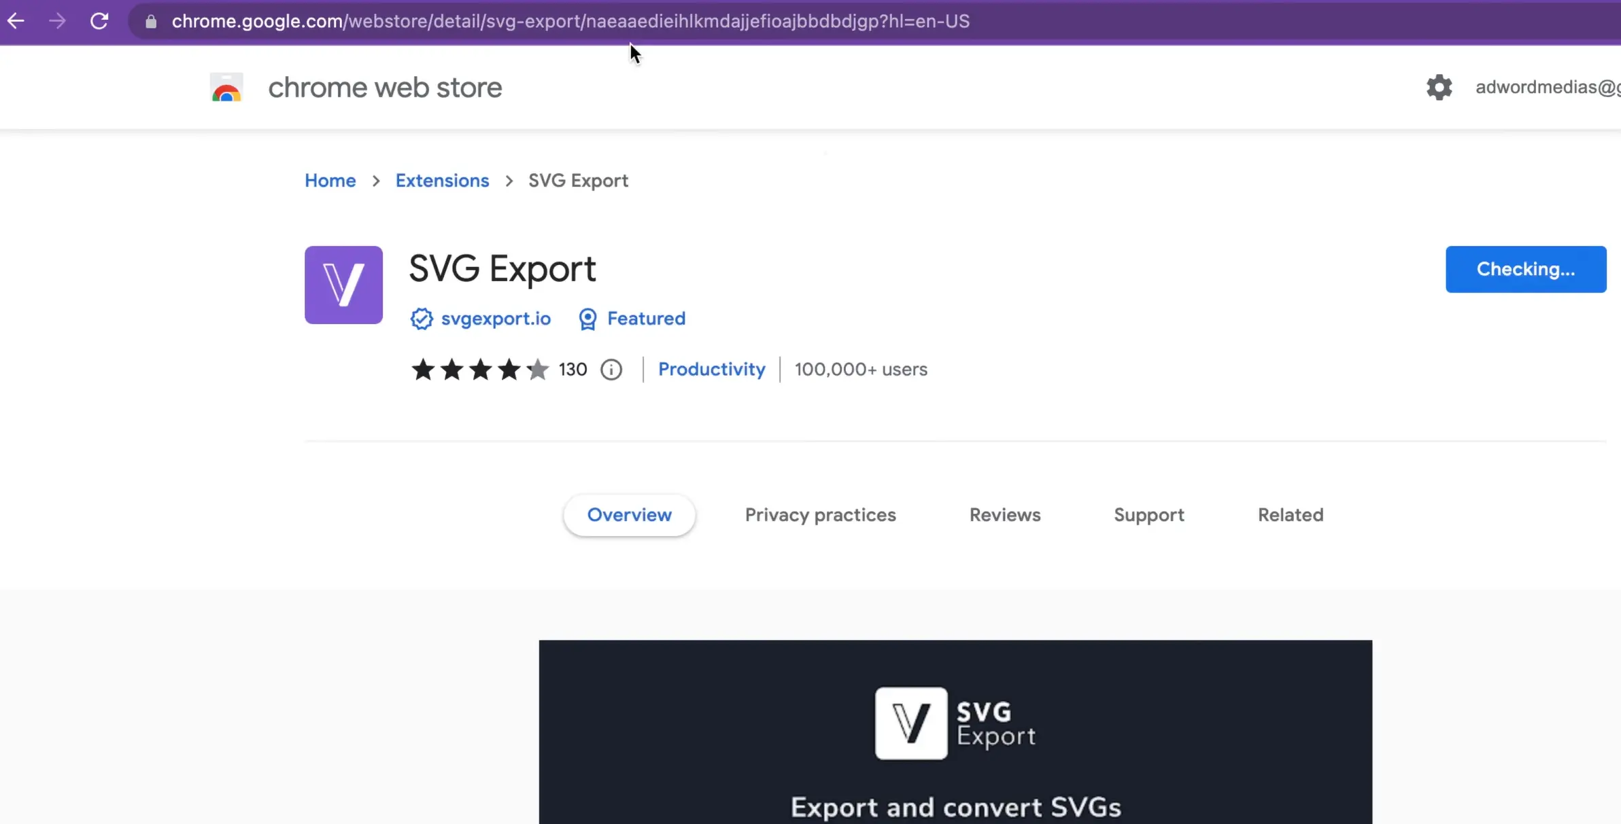The width and height of the screenshot is (1621, 824).
Task: Reload the current page
Action: 99,21
